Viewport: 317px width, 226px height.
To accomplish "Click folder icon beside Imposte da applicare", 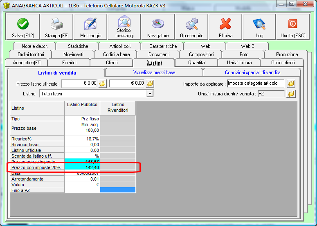I will pyautogui.click(x=291, y=84).
